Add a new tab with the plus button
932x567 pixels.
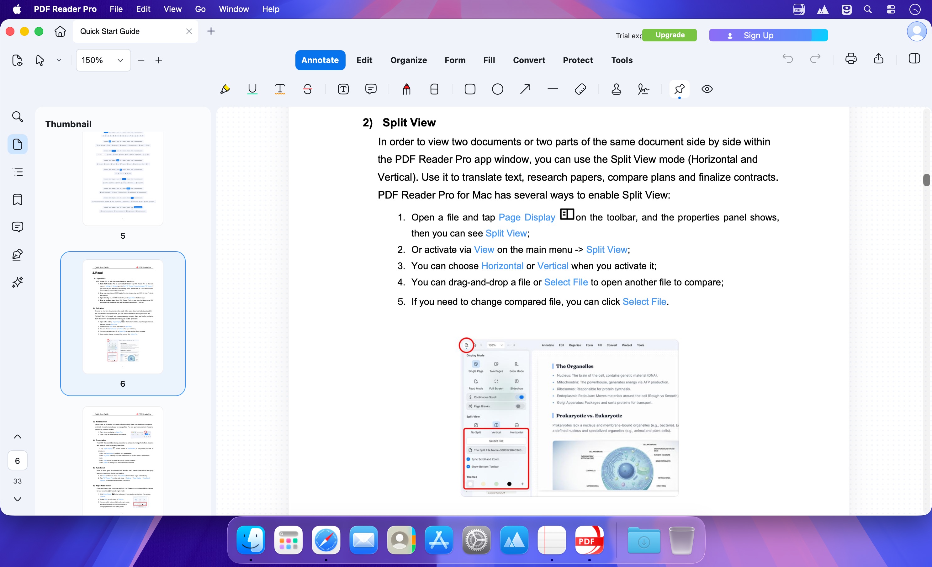point(211,31)
